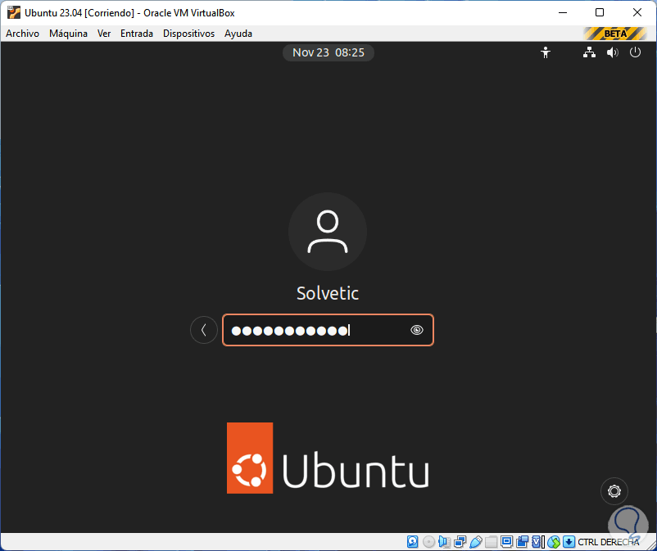Open the Dispositivos menu
This screenshot has height=551, width=657.
click(188, 34)
